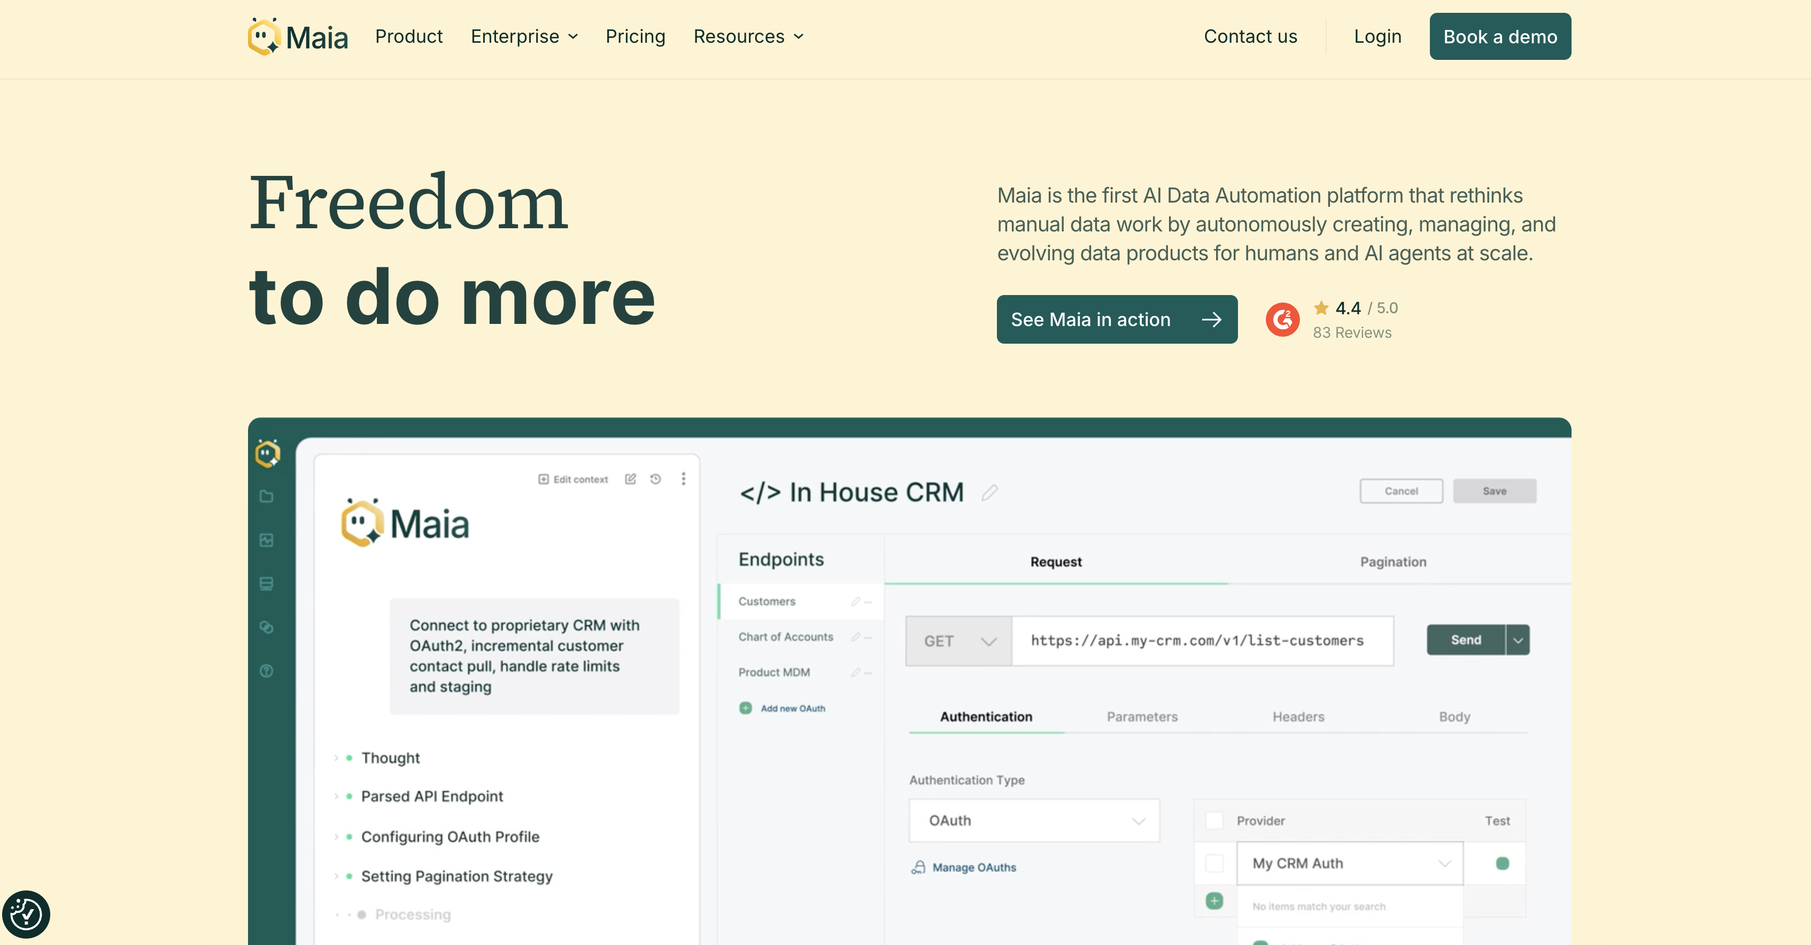
Task: Open the dropdown arrow beside Send
Action: coord(1518,640)
